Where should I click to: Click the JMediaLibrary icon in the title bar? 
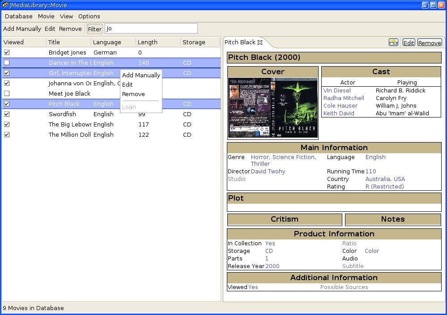[x=5, y=5]
